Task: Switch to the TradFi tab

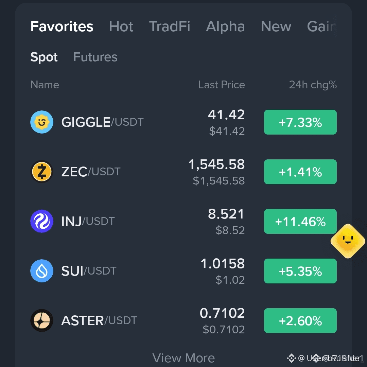Action: 170,26
